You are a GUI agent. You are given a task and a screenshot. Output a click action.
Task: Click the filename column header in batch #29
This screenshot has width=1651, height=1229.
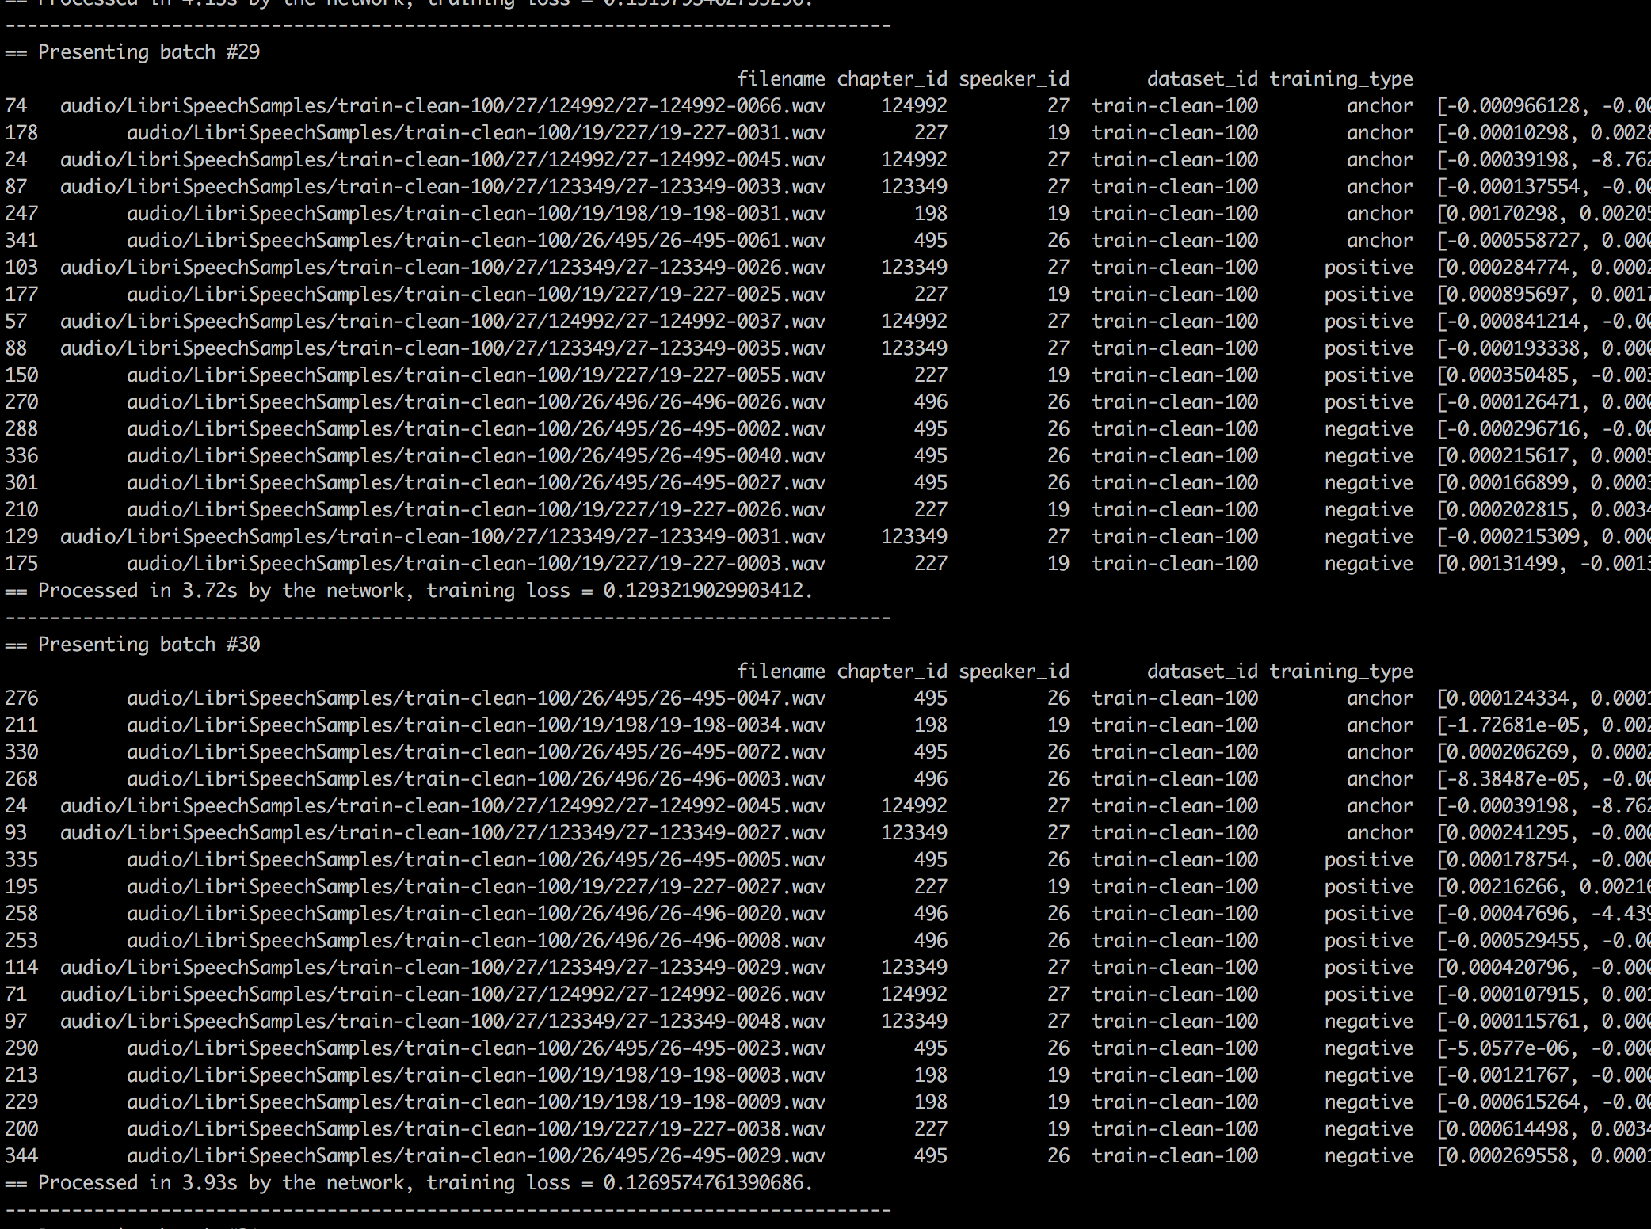click(780, 79)
